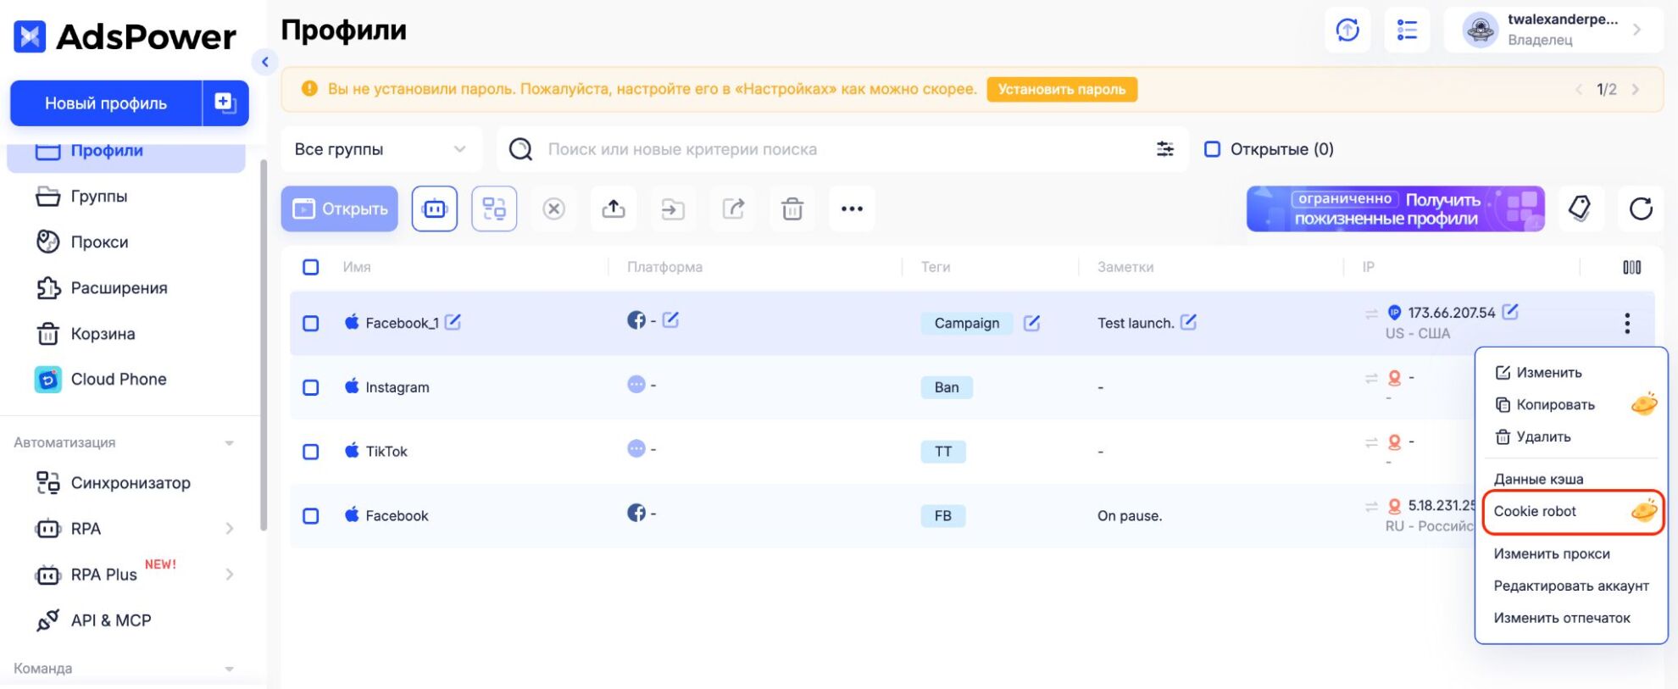Click the Открыть button
The width and height of the screenshot is (1678, 689).
[340, 208]
